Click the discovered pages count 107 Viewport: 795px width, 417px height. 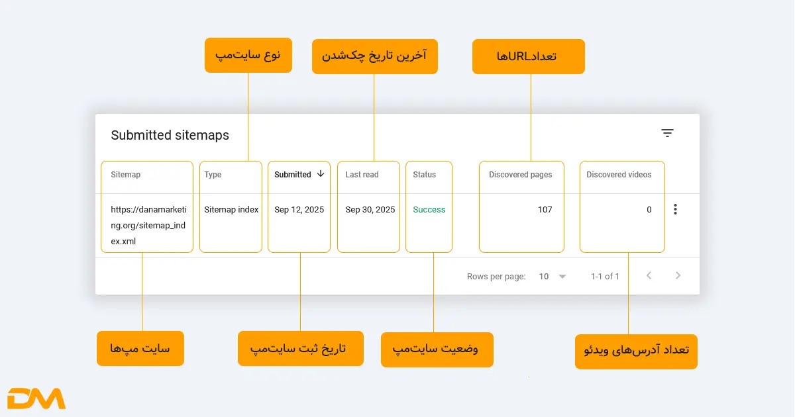pos(545,210)
